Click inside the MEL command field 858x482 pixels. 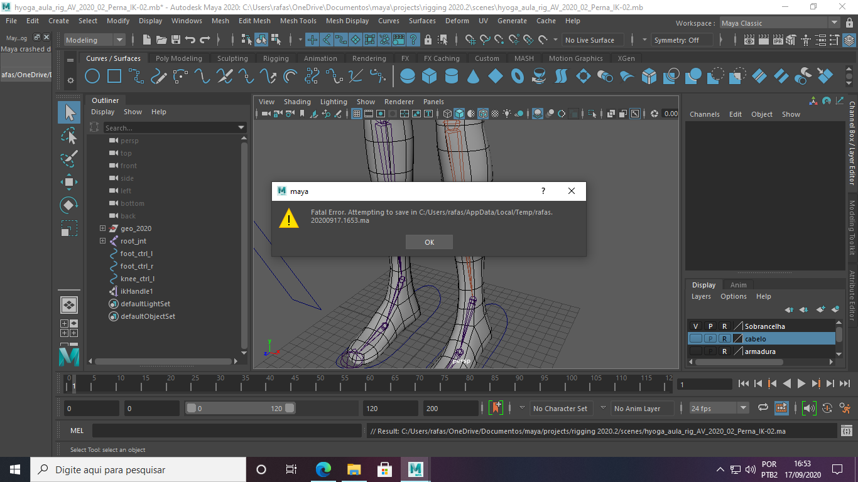click(226, 431)
